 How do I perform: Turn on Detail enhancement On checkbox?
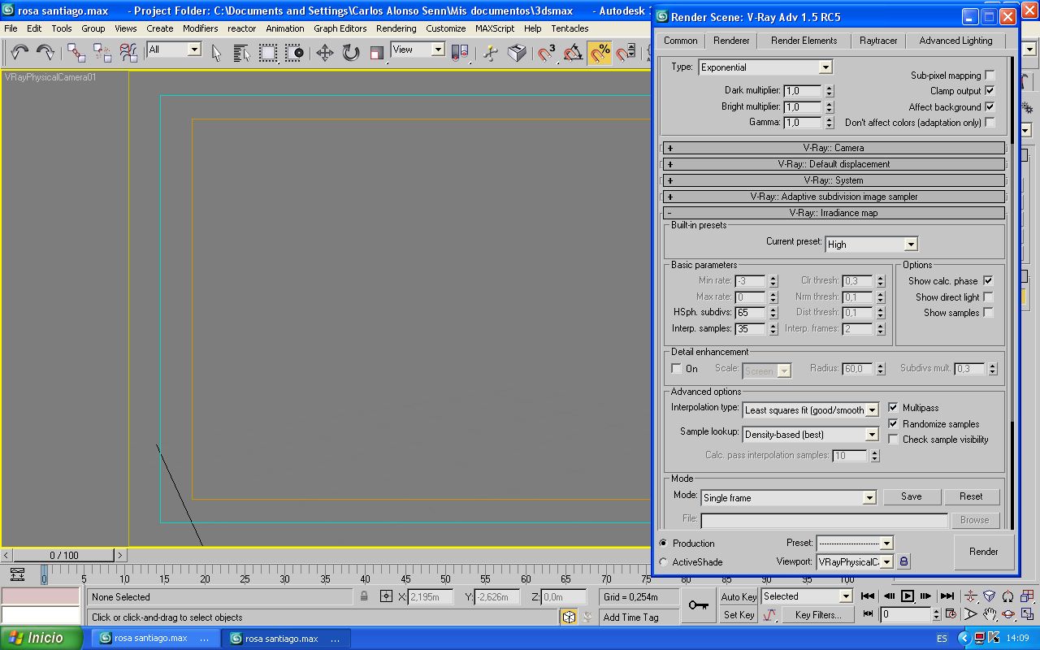[676, 369]
